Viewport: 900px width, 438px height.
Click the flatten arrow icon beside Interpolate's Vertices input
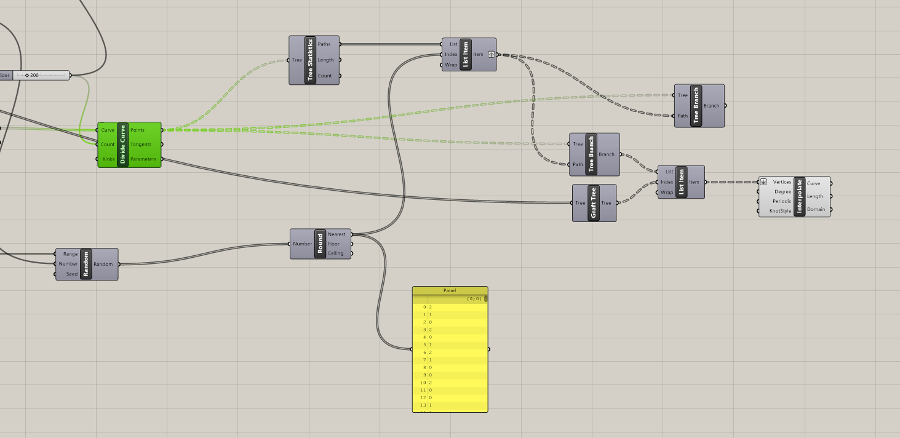(x=763, y=182)
